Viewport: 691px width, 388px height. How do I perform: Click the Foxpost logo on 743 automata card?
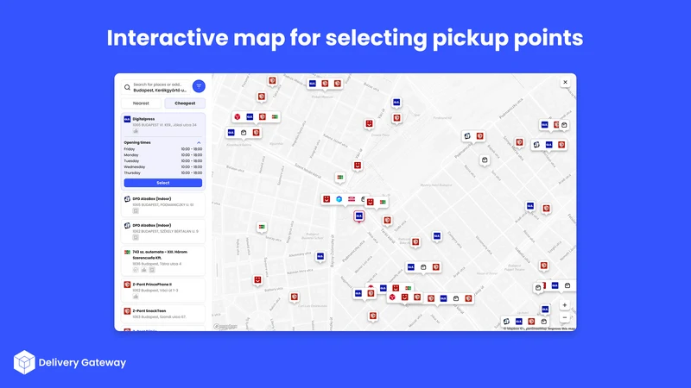[x=127, y=252]
